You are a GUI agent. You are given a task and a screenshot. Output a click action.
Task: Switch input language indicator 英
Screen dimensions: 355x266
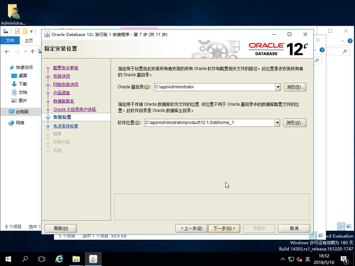pos(308,259)
